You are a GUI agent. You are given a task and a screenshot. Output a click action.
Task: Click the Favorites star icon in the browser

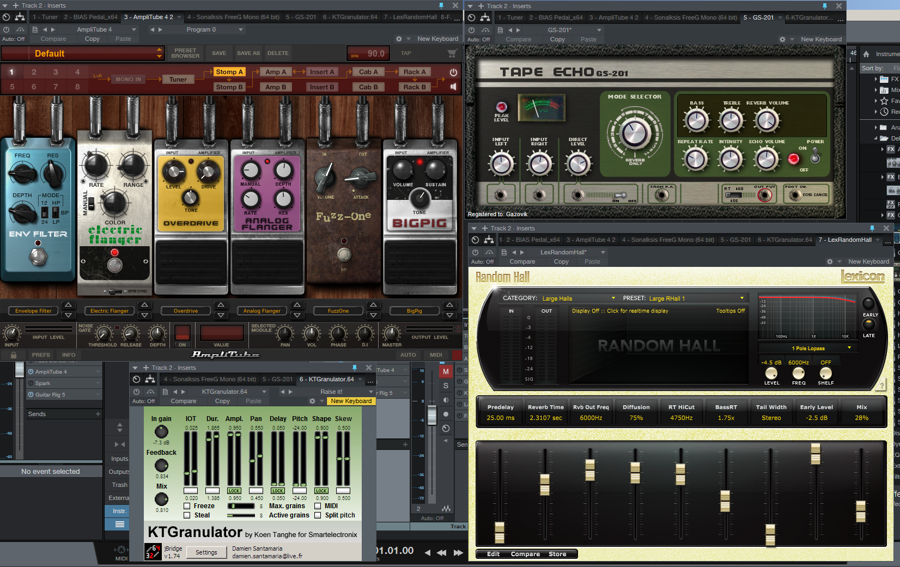(884, 101)
